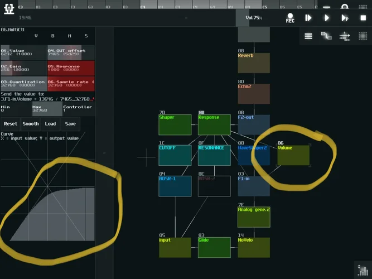Select the 06 Volume module
The width and height of the screenshot is (372, 279).
293,155
